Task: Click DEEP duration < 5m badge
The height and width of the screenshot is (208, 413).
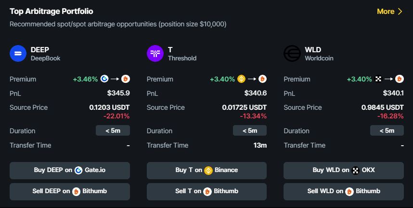Action: click(113, 130)
